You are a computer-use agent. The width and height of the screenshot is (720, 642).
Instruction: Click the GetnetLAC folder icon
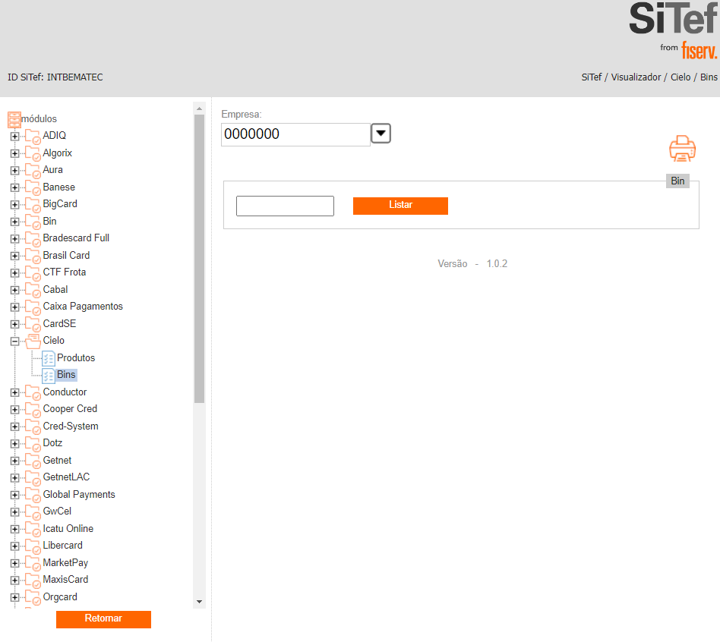point(33,478)
